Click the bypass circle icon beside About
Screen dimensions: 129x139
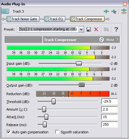(x=102, y=39)
